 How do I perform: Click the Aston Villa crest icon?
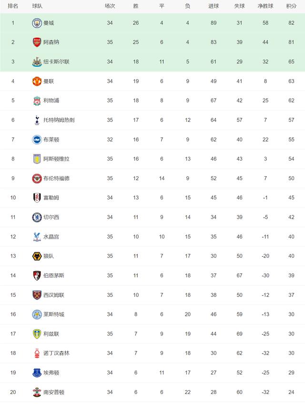tap(37, 159)
